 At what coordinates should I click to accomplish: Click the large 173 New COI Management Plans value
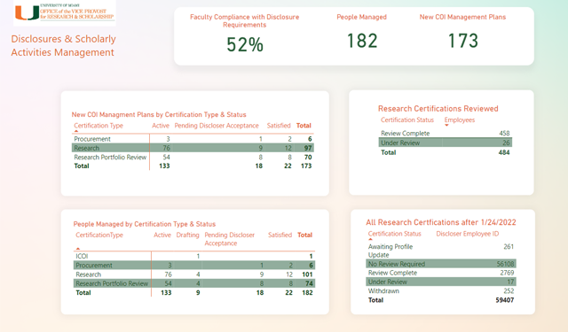coord(463,41)
